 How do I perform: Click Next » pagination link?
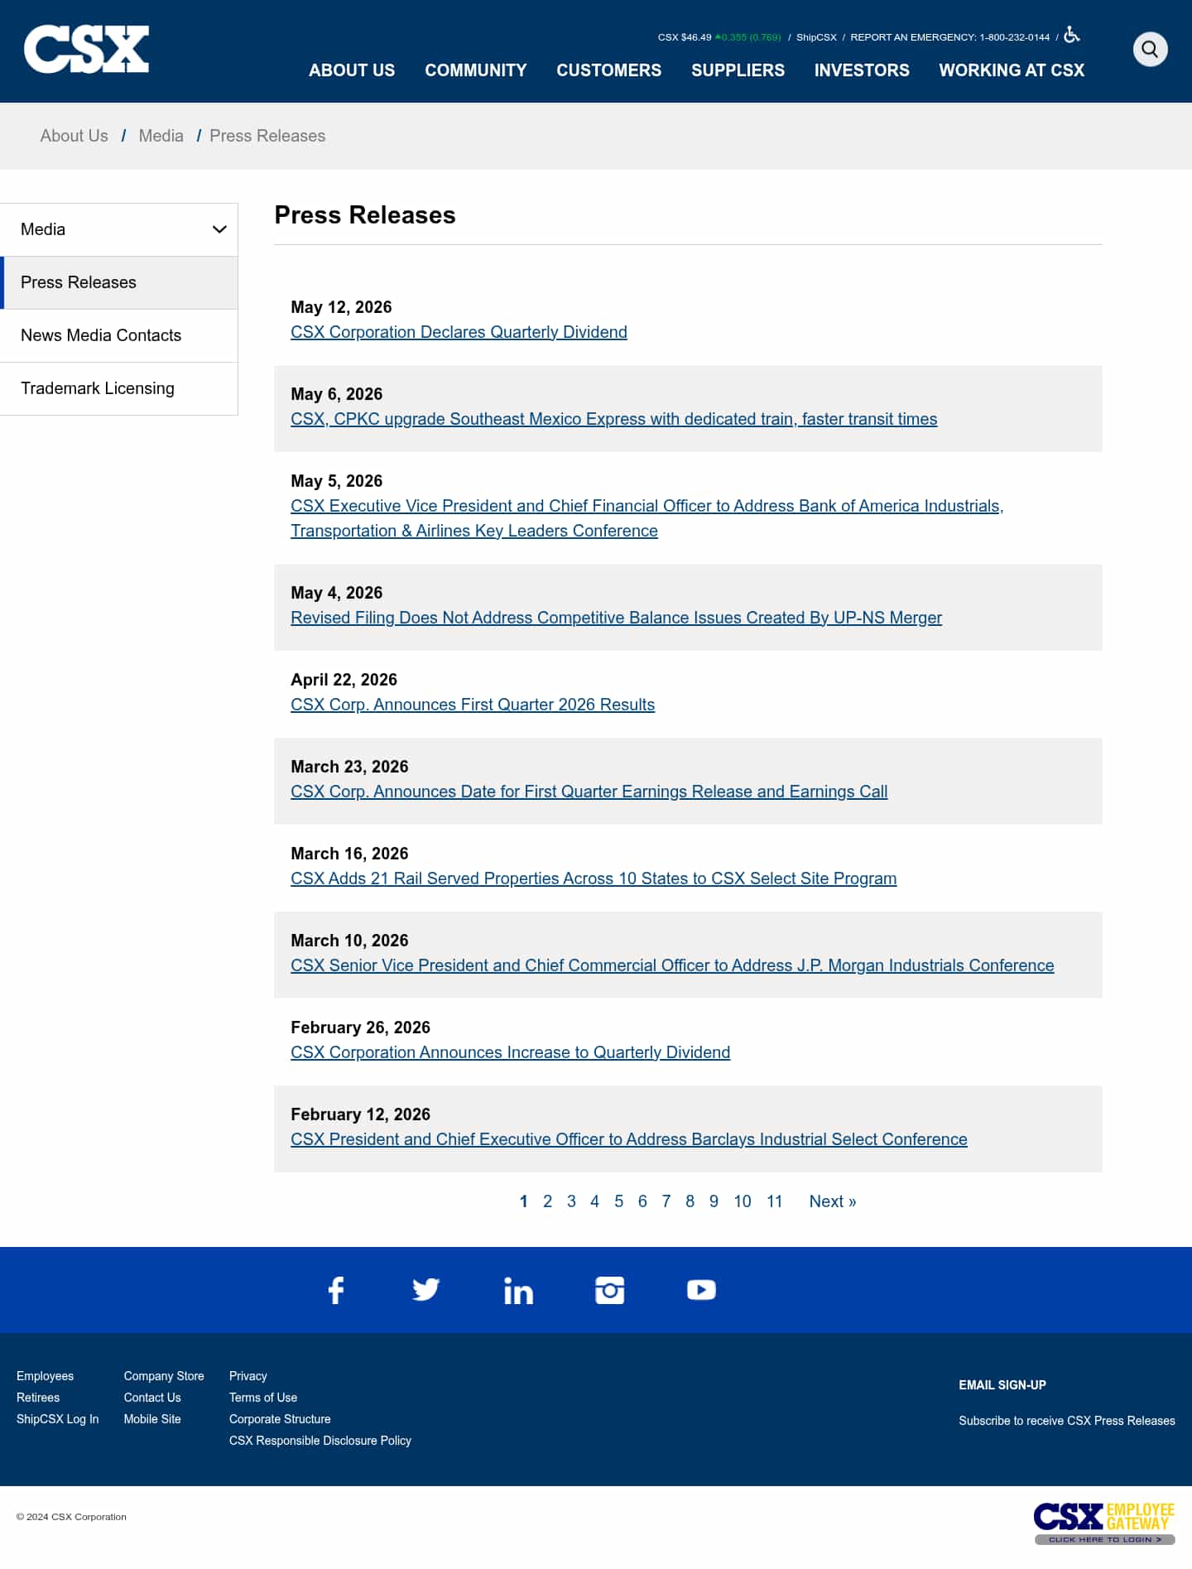(833, 1201)
